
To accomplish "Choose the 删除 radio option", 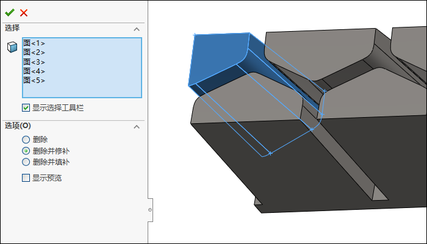I will click(26, 140).
